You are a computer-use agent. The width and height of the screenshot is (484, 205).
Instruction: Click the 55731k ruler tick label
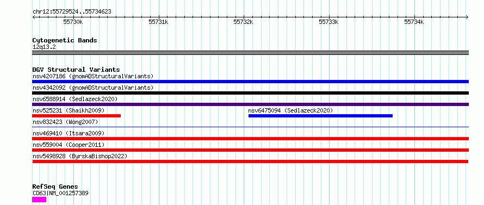coord(158,22)
